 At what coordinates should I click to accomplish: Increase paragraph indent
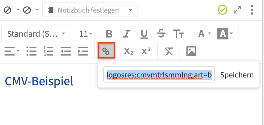click(83, 51)
